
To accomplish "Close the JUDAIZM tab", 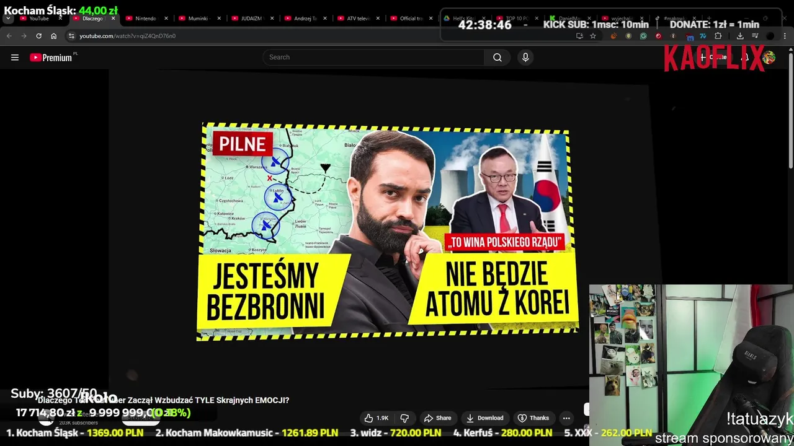I will [272, 19].
